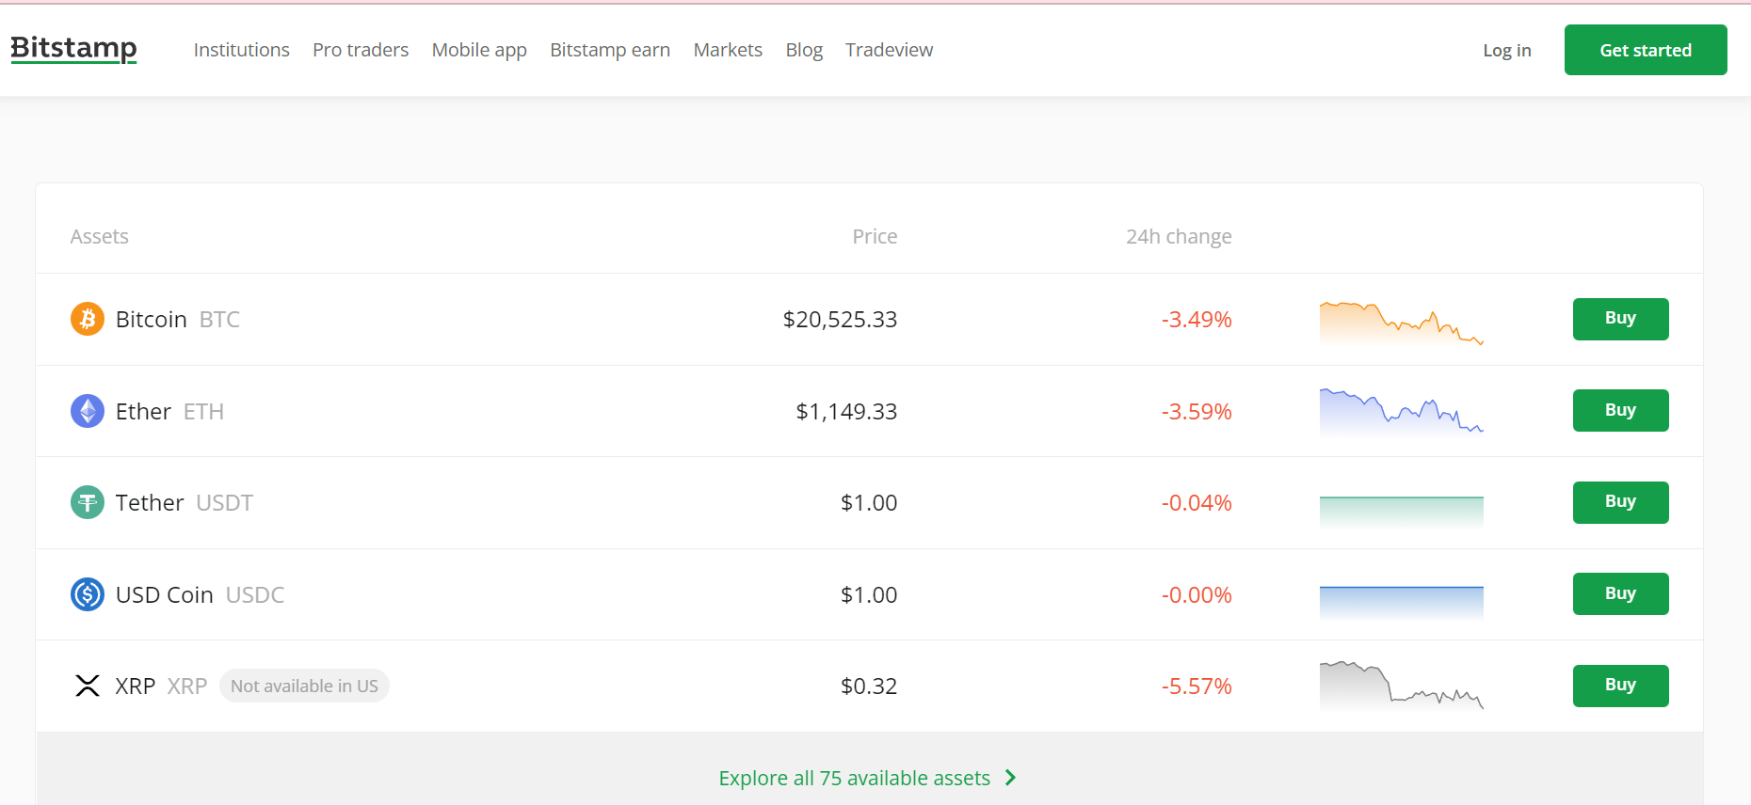Viewport: 1751px width, 805px height.
Task: Click the Ether diamond coin icon
Action: (88, 411)
